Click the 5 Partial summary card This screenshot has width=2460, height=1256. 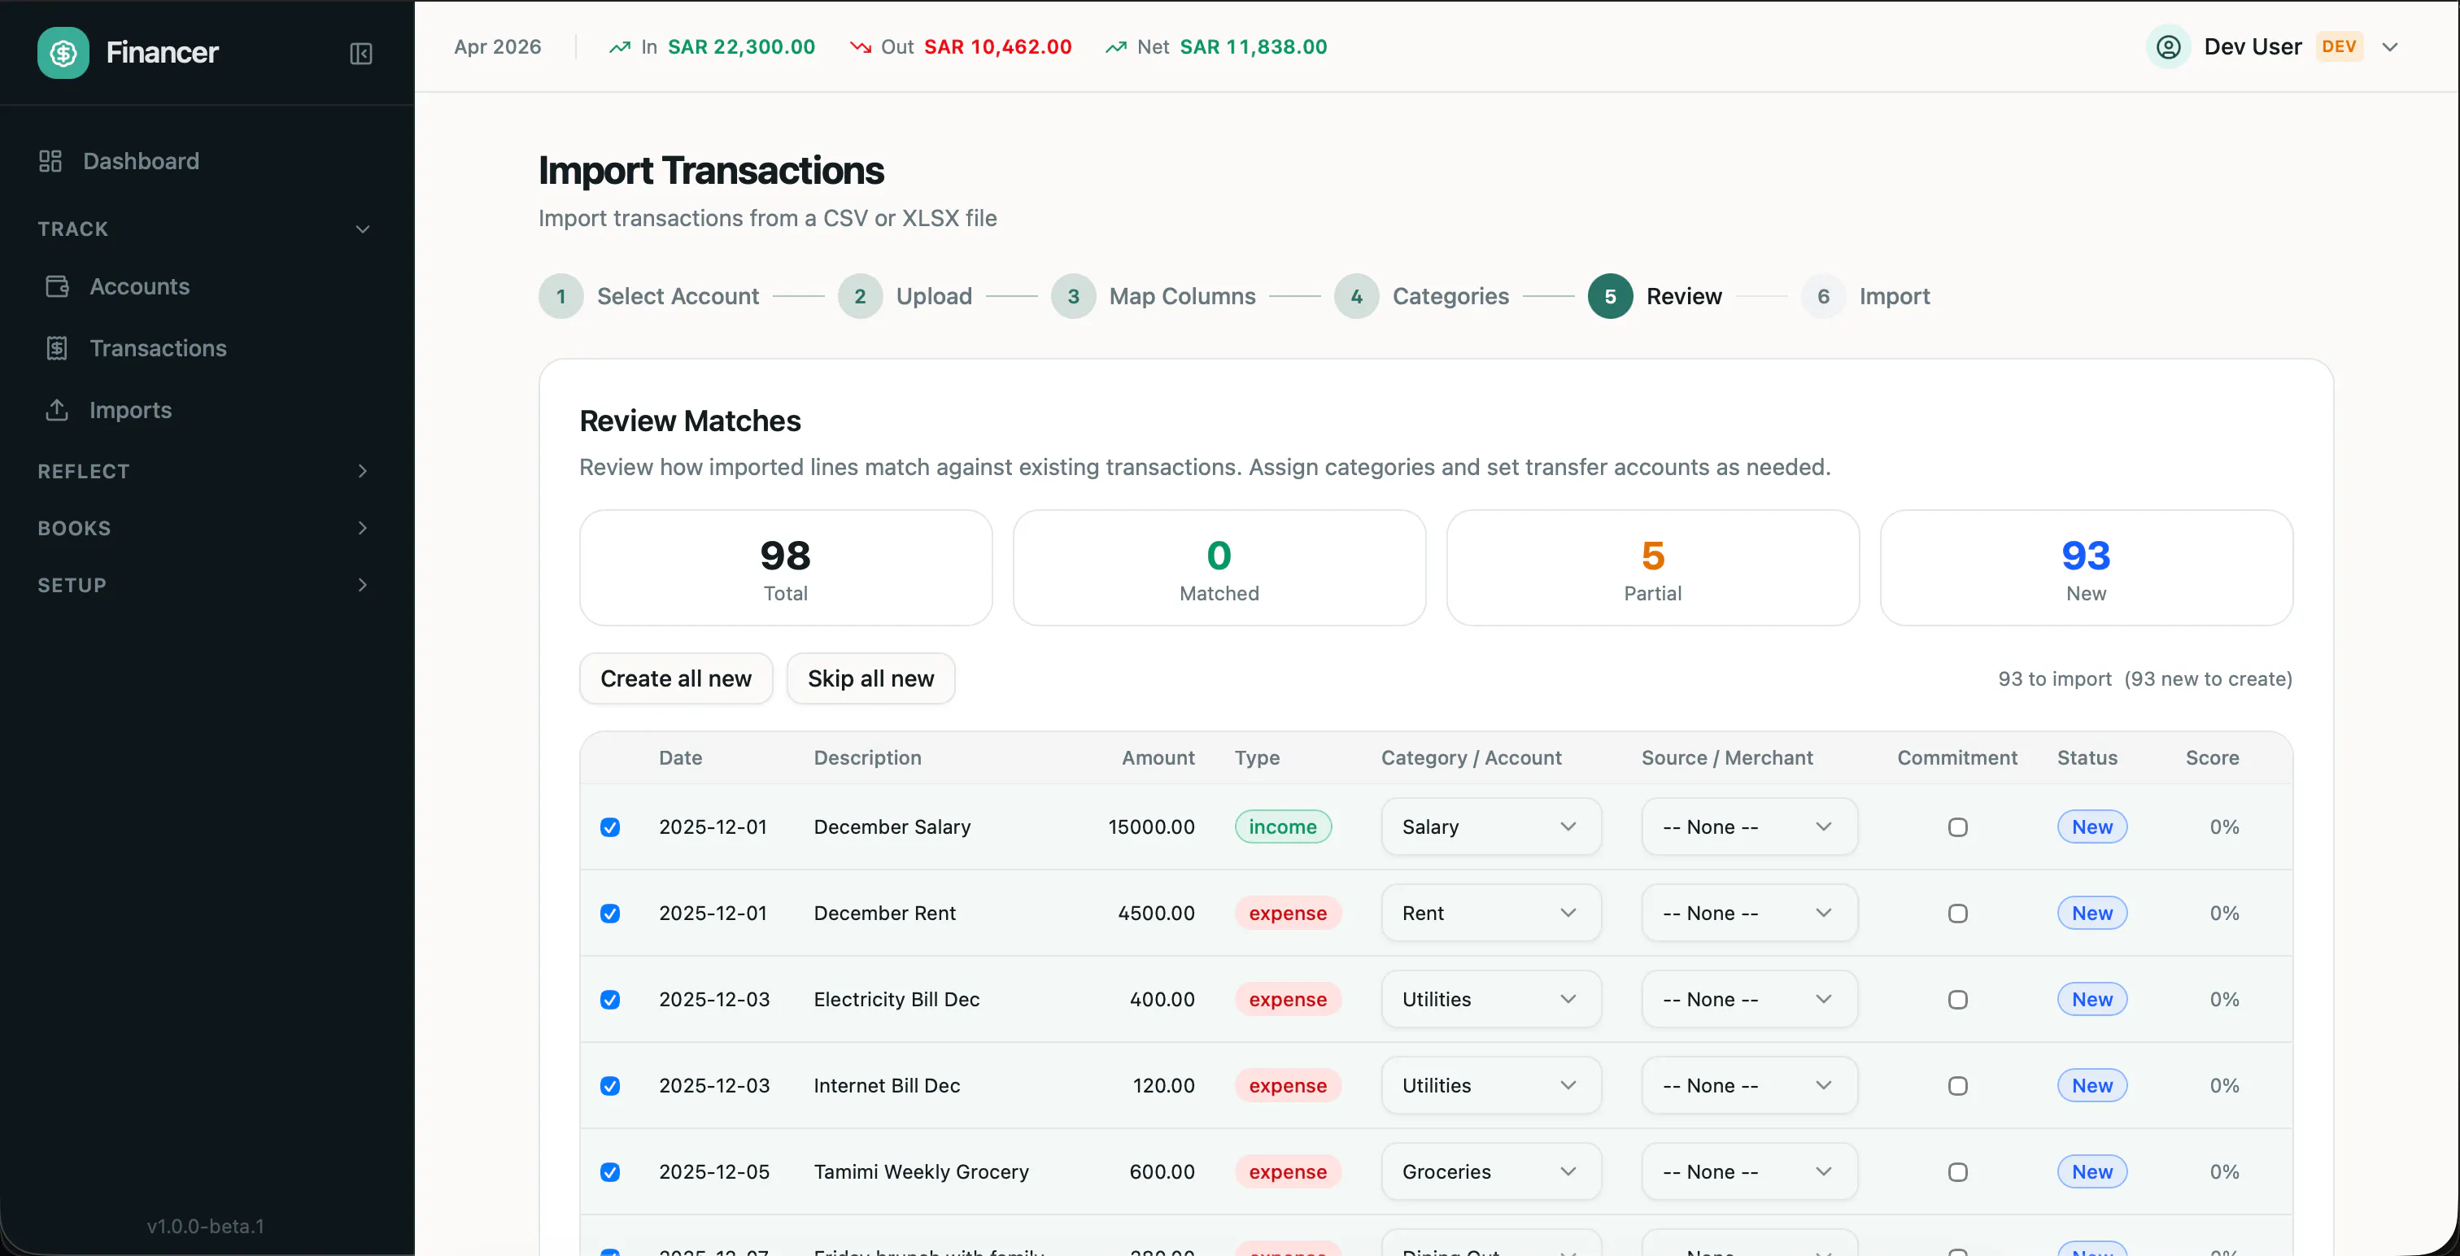click(1653, 567)
